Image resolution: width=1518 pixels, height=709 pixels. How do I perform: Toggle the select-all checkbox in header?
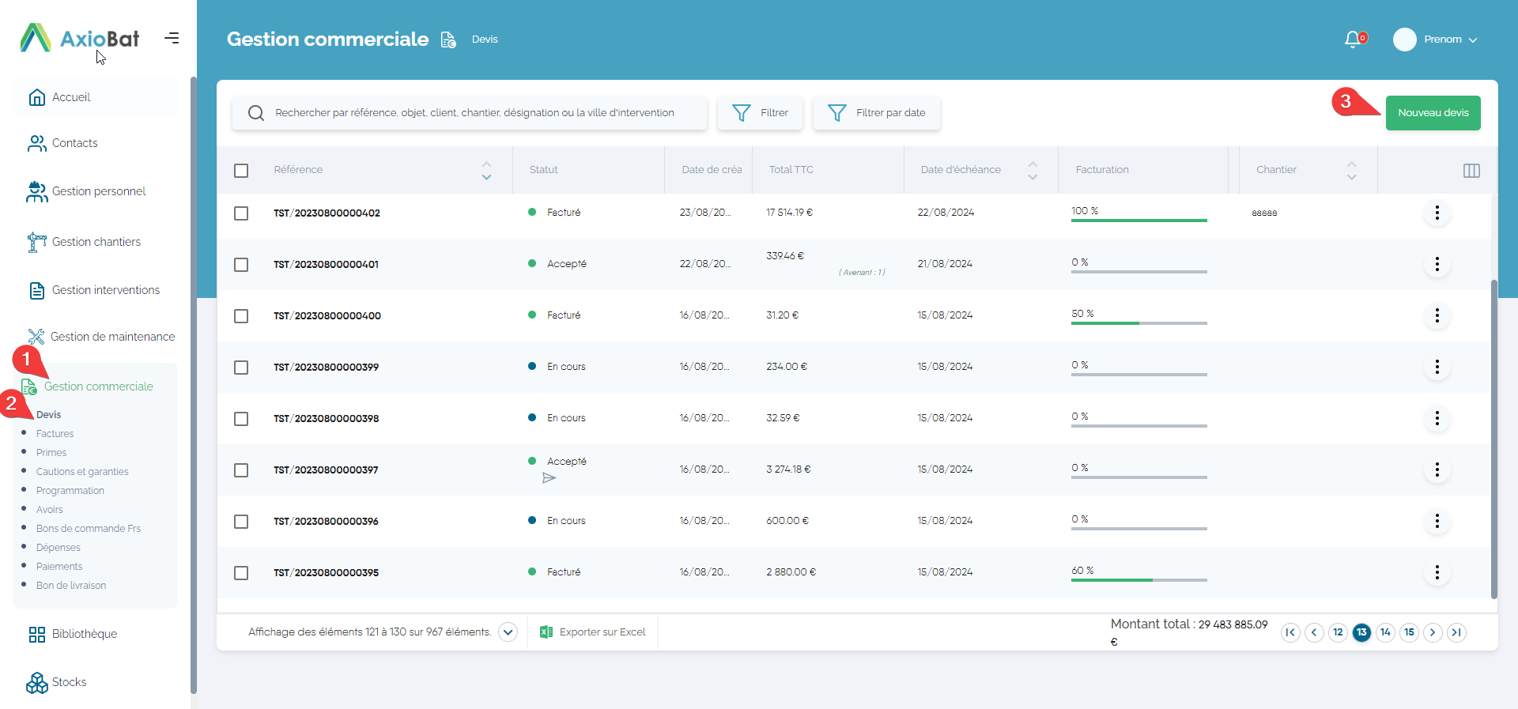(x=241, y=171)
